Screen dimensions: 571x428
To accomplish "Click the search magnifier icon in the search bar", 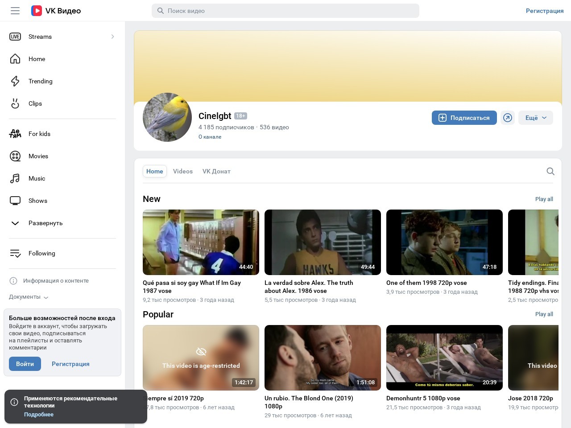I will click(x=161, y=11).
